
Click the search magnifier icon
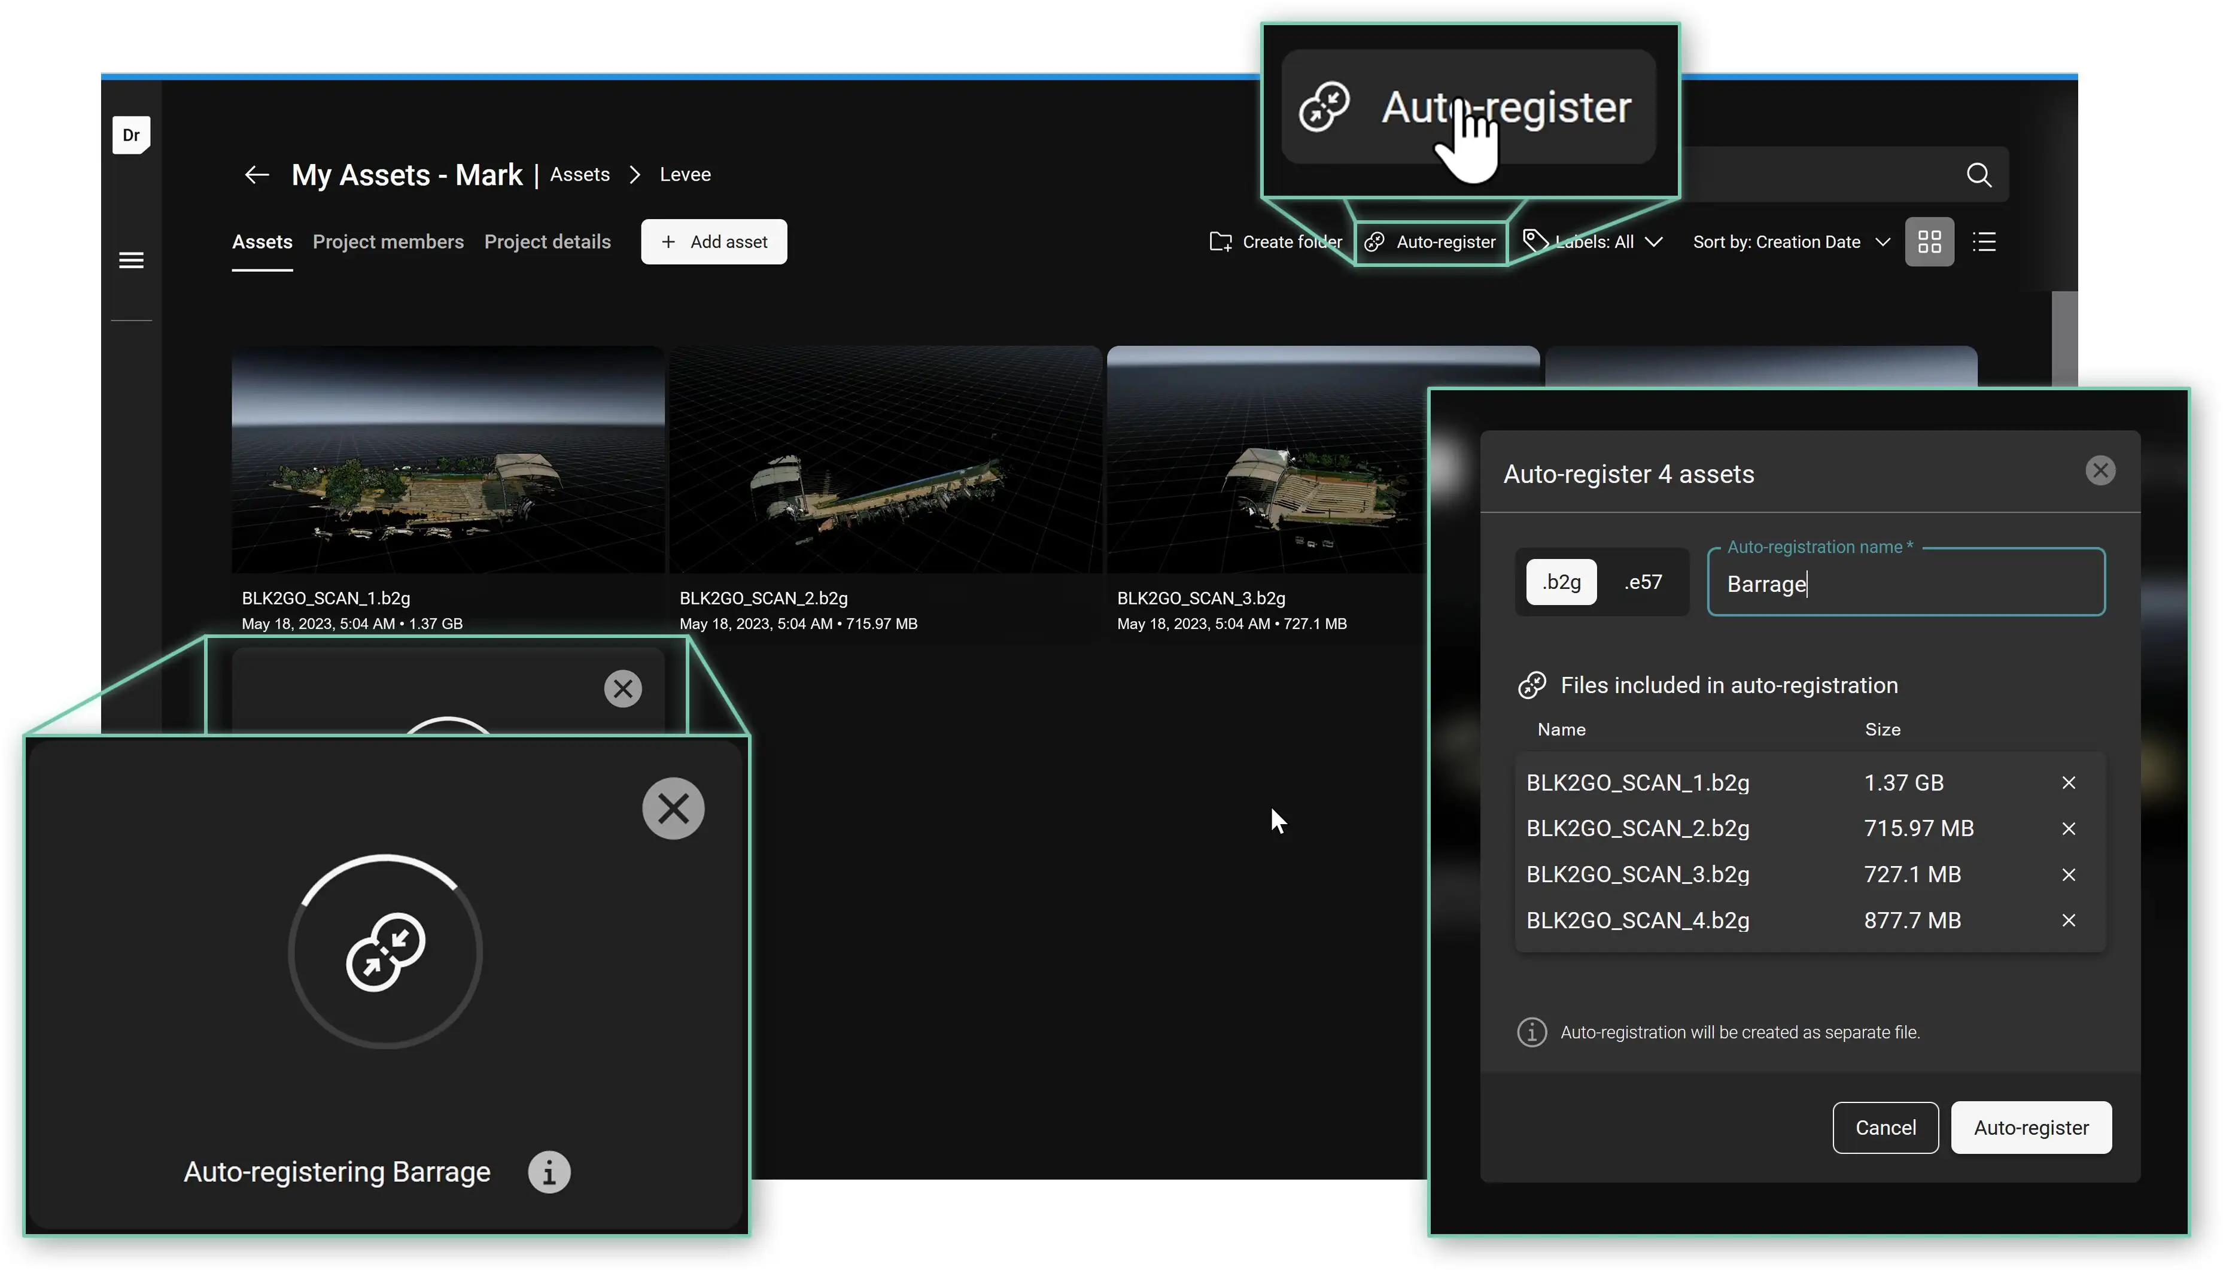1978,175
